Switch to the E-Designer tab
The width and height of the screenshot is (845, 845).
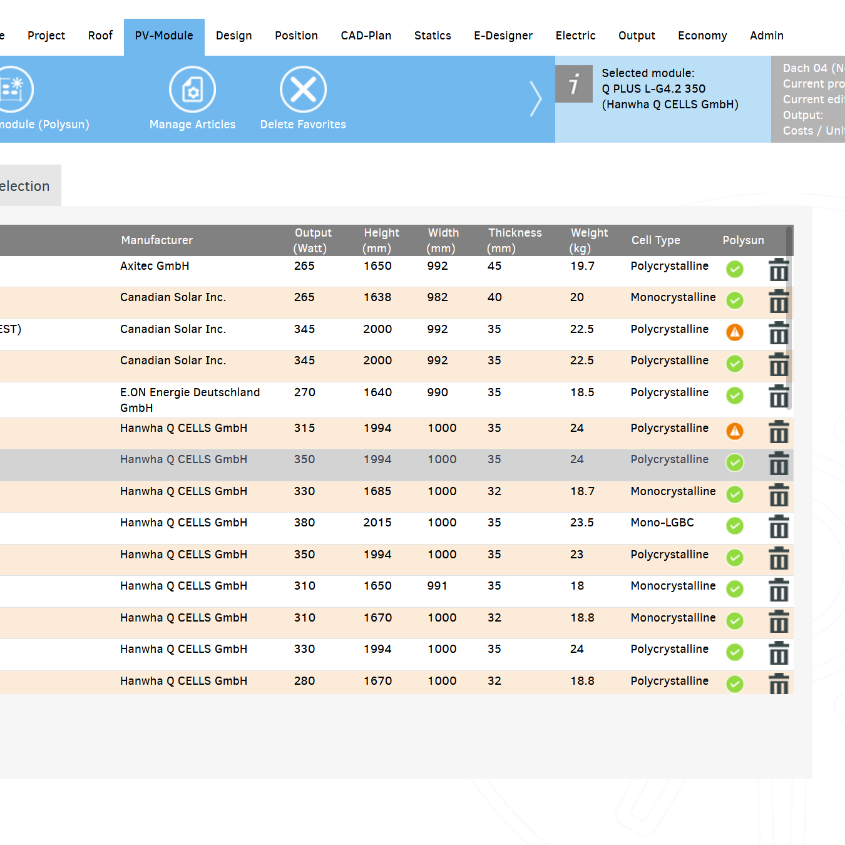(x=503, y=36)
